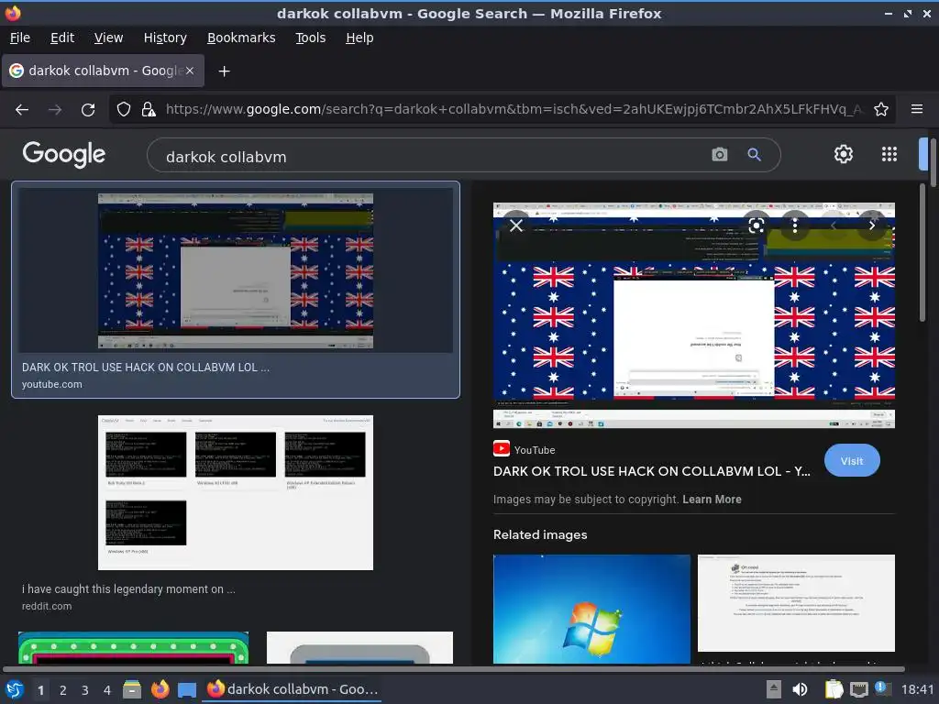Open the notification tray icon with exclamation
Screen dimensions: 939x704
(882, 688)
